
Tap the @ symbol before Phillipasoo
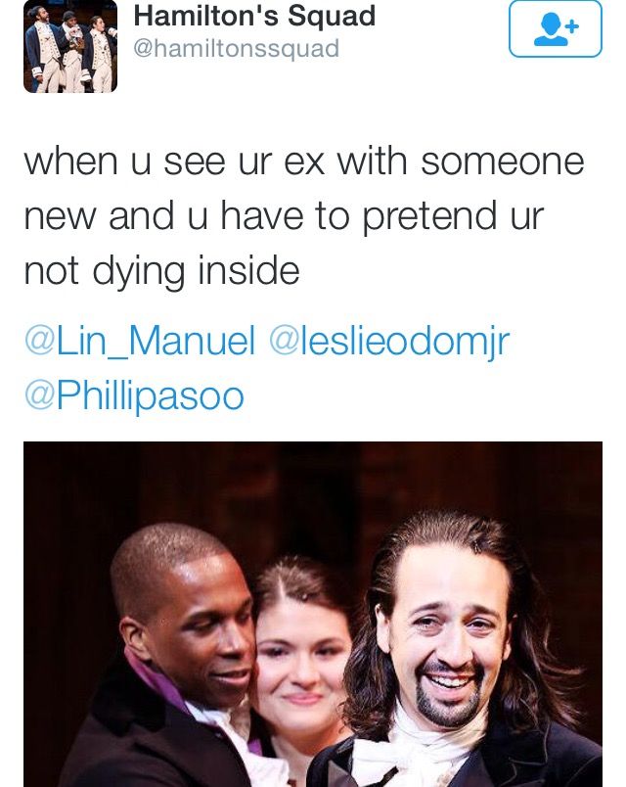point(39,395)
